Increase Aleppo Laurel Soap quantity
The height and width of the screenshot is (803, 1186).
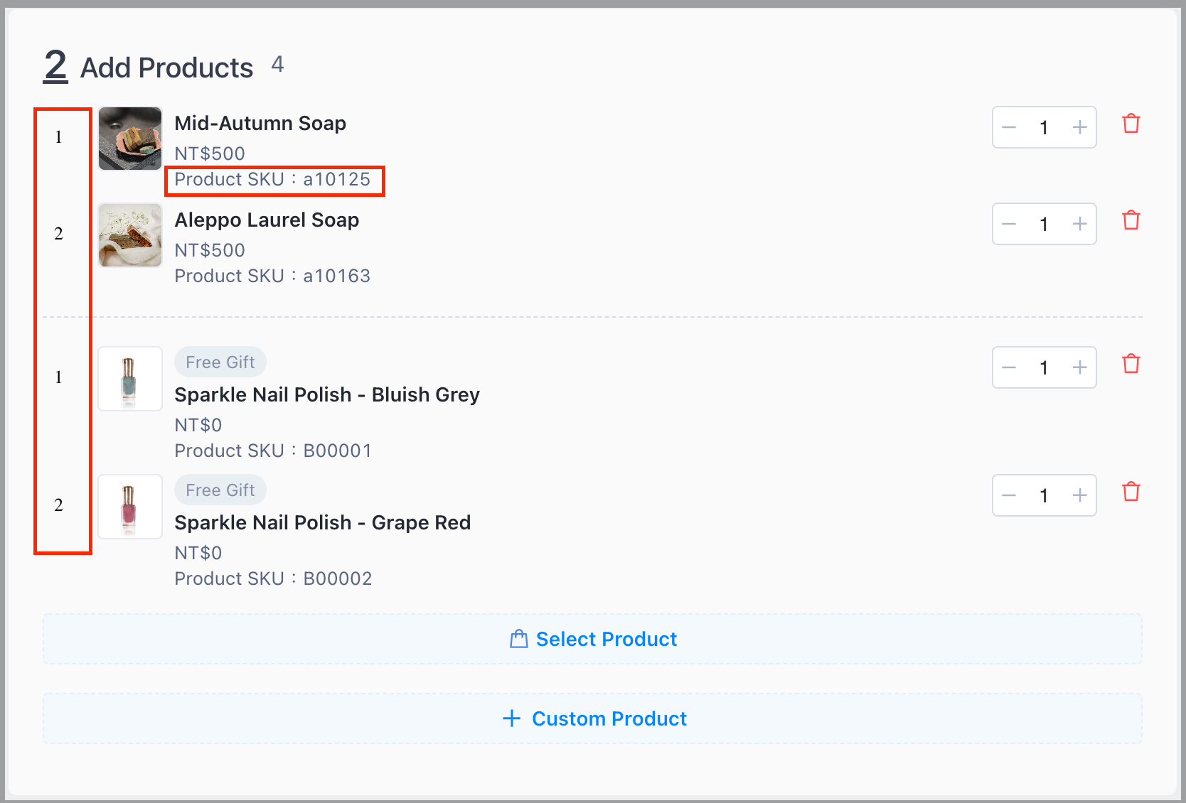[1079, 224]
